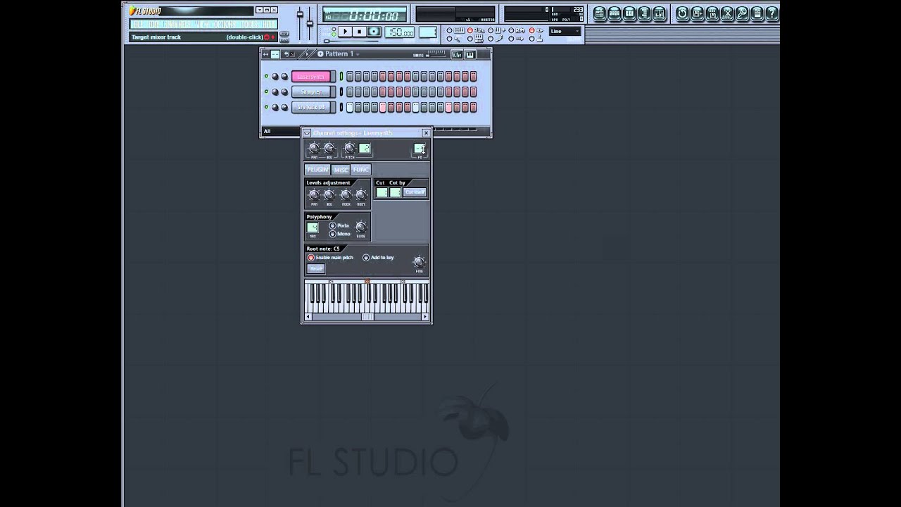
Task: Click the Record button in transport
Action: (x=374, y=32)
